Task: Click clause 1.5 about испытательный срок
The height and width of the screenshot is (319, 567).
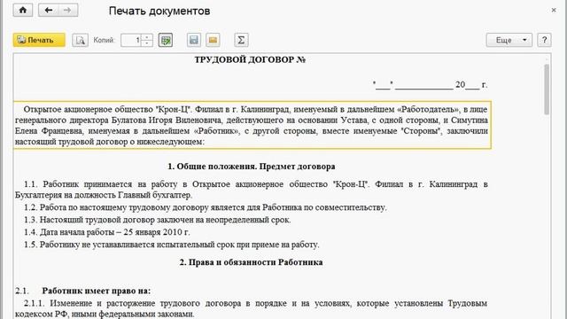Action: coord(171,245)
